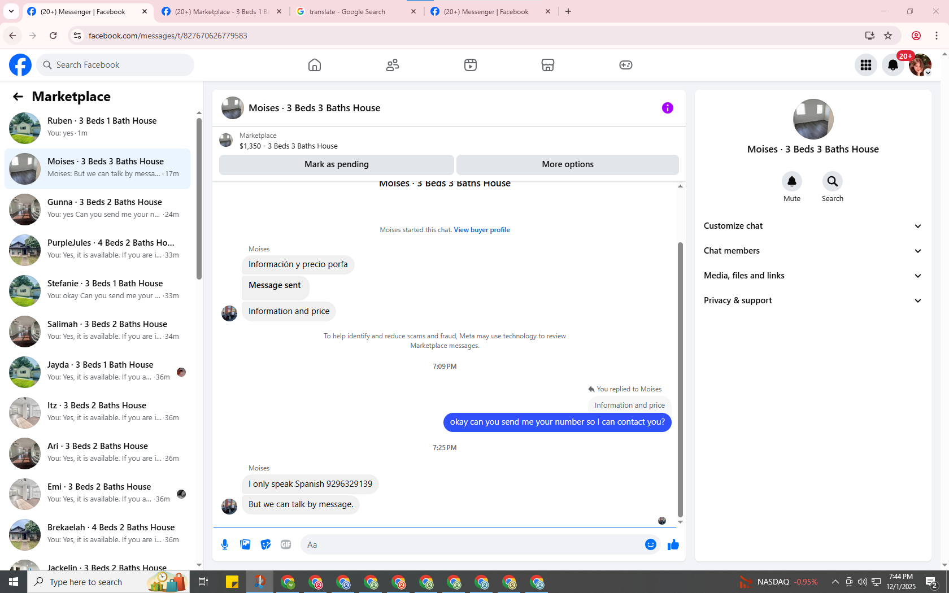Click the conversation list scrollbar
Viewport: 949px width, 593px height.
pyautogui.click(x=199, y=199)
